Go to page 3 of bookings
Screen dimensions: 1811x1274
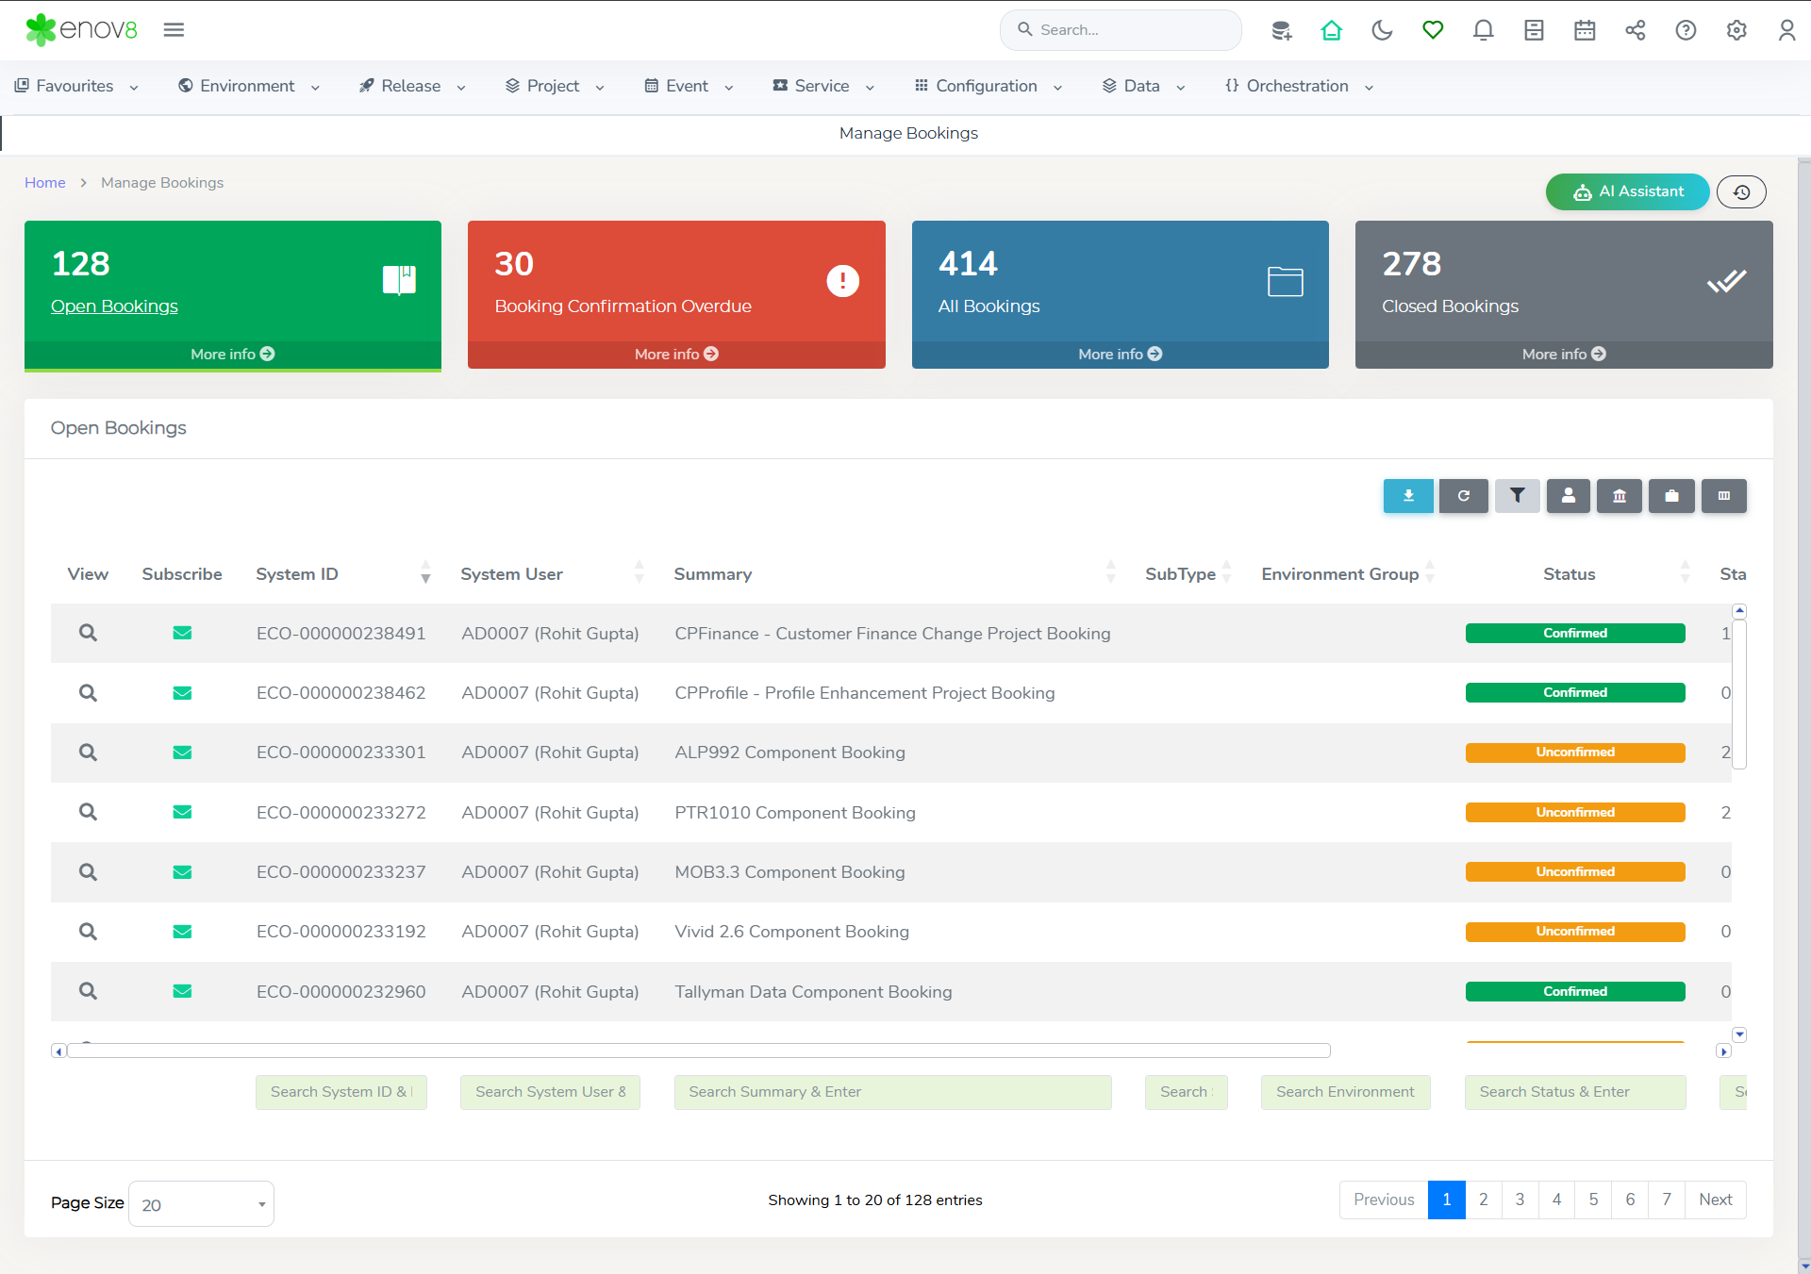click(x=1520, y=1200)
